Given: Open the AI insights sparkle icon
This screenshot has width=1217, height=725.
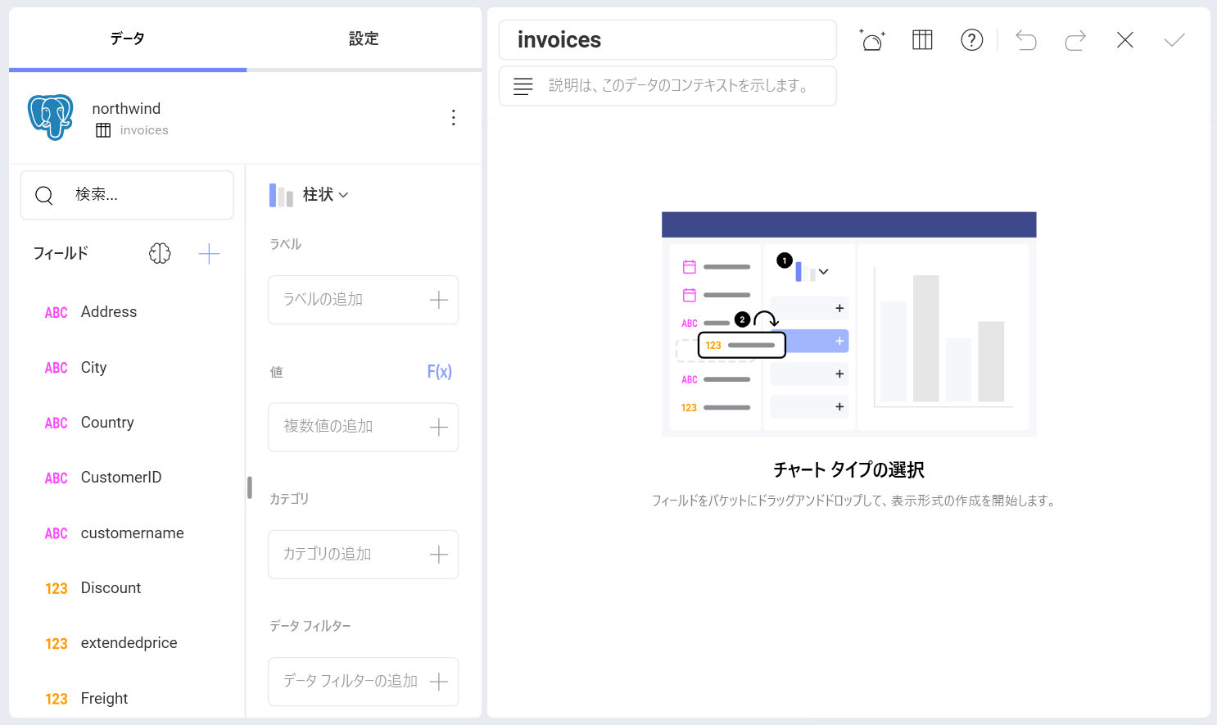Looking at the screenshot, I should coord(872,39).
